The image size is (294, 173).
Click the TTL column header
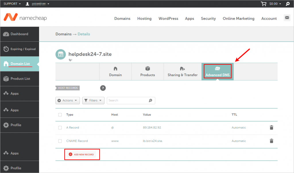pyautogui.click(x=234, y=115)
